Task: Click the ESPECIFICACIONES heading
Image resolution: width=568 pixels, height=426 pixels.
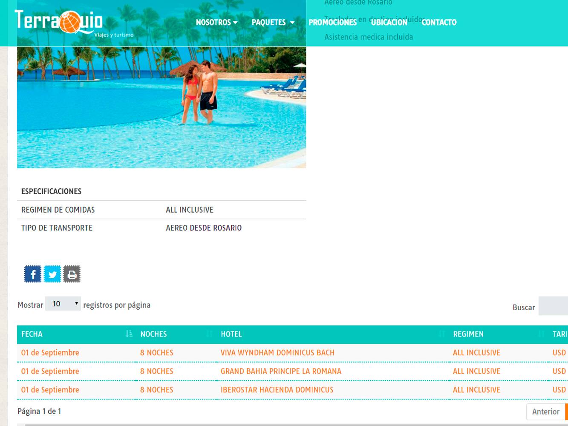Action: click(x=52, y=191)
